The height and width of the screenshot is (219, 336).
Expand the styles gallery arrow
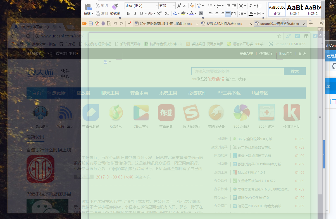pyautogui.click(x=323, y=11)
